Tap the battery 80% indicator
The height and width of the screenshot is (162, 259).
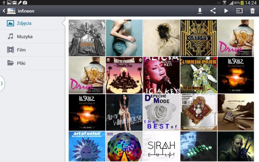click(239, 2)
